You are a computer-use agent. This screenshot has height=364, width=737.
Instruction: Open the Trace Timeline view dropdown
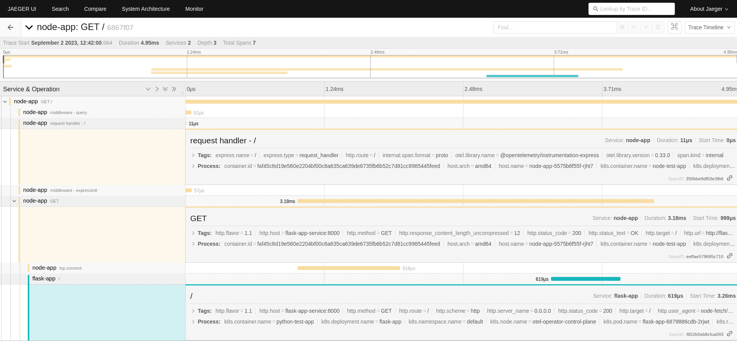point(709,27)
